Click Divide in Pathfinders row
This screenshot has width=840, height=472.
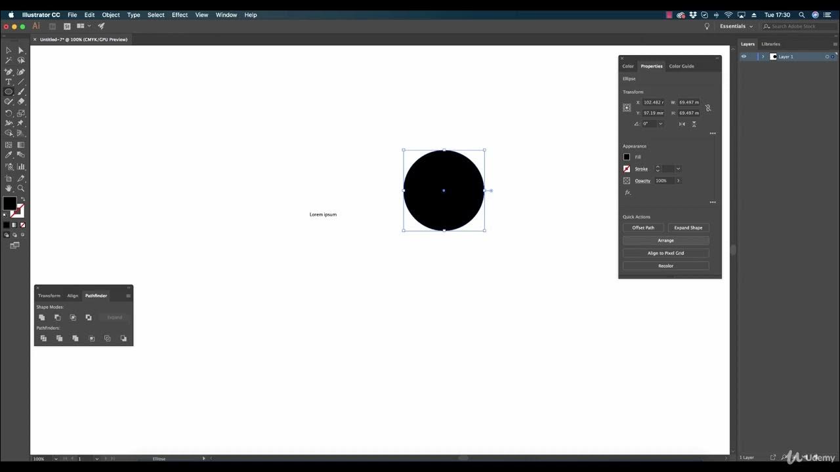click(x=43, y=338)
